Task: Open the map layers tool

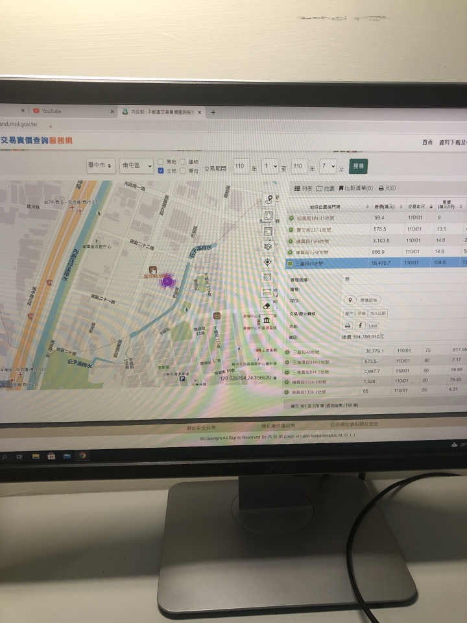Action: pyautogui.click(x=268, y=247)
